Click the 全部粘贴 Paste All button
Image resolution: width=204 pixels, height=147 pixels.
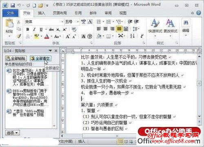(16, 58)
